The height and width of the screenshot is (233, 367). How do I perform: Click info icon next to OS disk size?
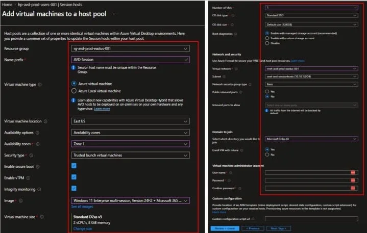232,24
